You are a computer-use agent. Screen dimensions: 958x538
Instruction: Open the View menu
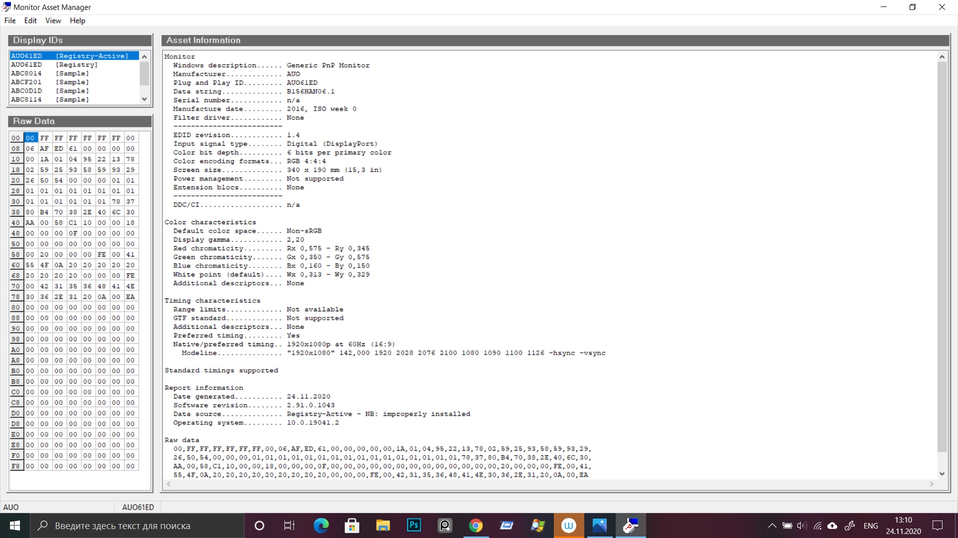point(53,20)
